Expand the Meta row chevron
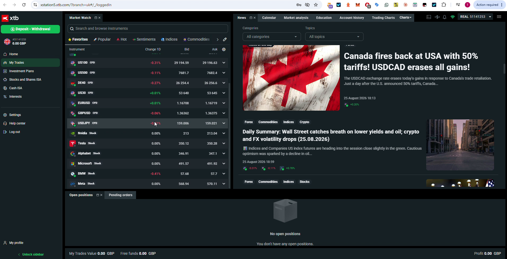 click(x=224, y=184)
